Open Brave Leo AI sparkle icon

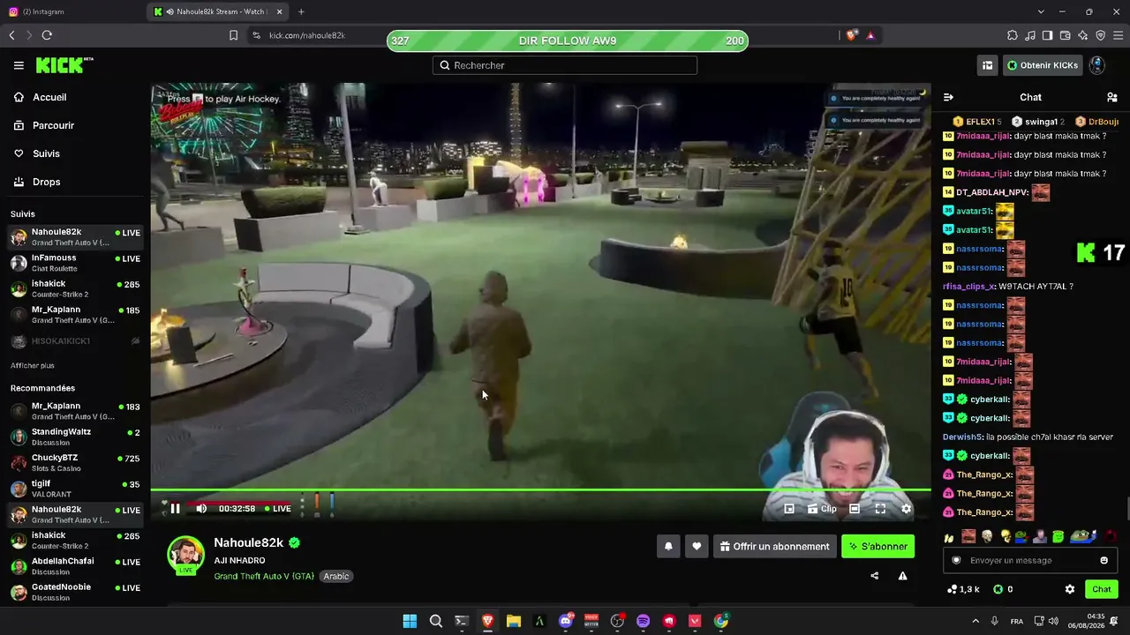point(1082,35)
